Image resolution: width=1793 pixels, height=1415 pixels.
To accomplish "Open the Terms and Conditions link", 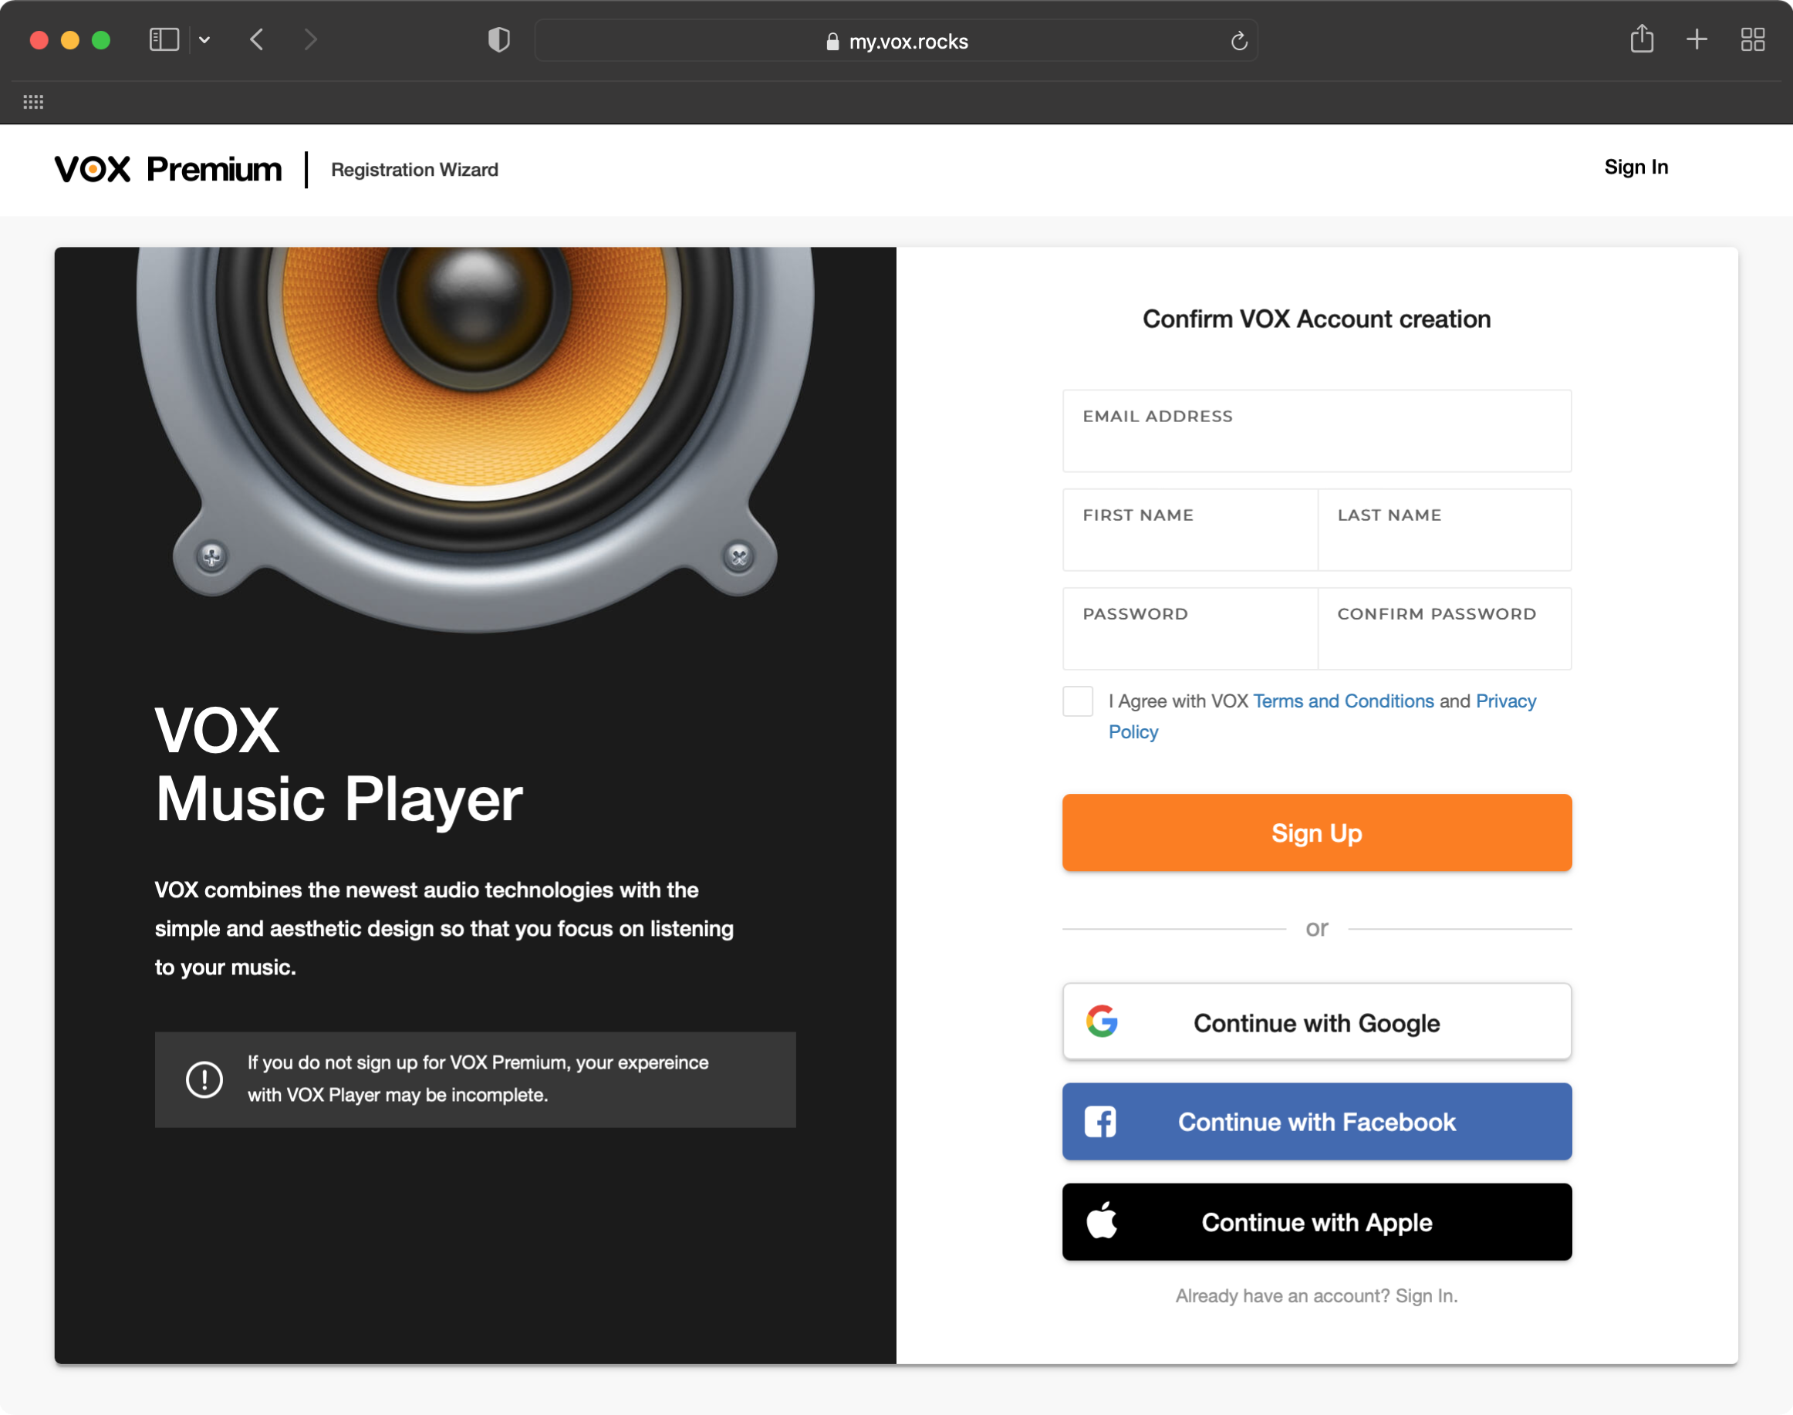I will pyautogui.click(x=1343, y=701).
